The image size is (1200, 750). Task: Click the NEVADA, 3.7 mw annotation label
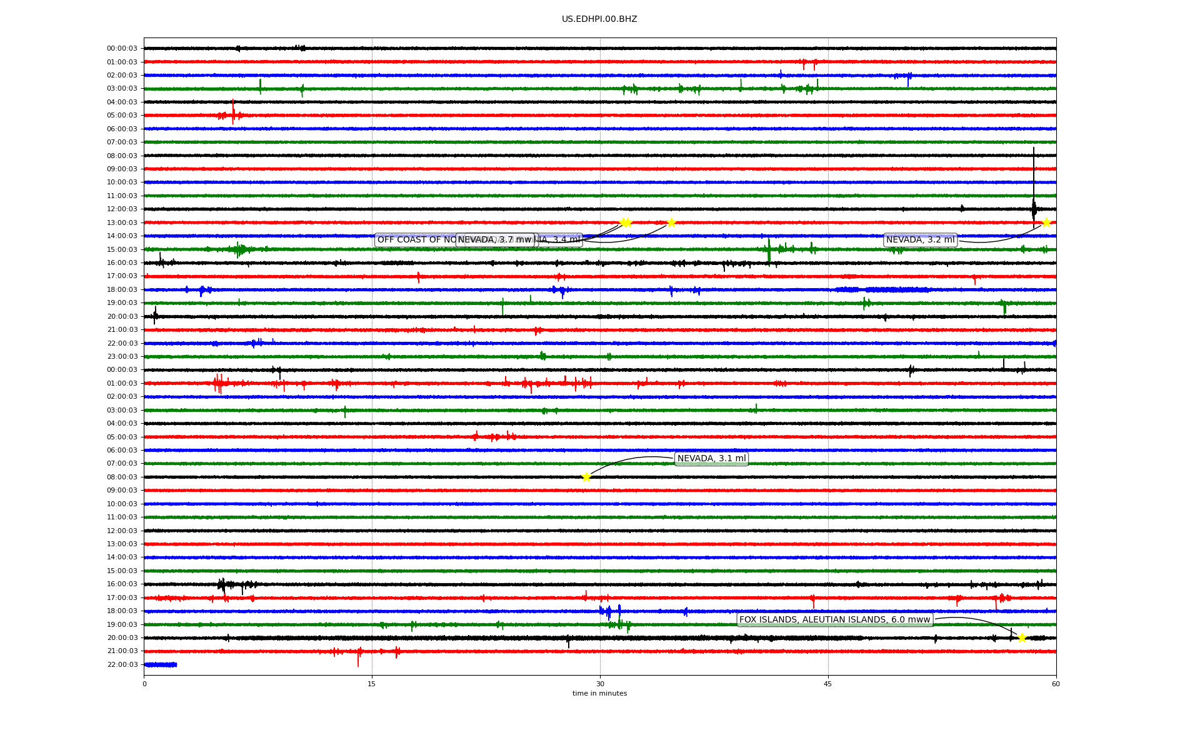click(x=495, y=240)
